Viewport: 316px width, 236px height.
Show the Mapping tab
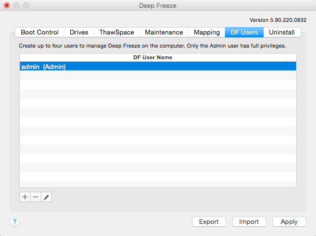(207, 33)
